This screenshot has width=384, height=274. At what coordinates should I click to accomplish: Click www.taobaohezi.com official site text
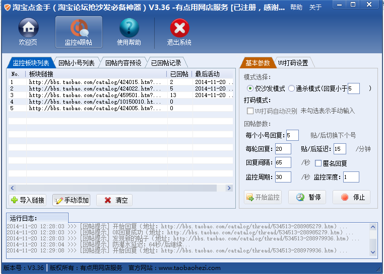click(189, 268)
